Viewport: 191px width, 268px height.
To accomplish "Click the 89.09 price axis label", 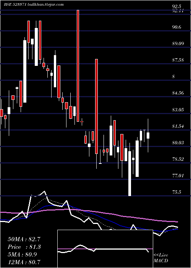I will click(178, 43).
